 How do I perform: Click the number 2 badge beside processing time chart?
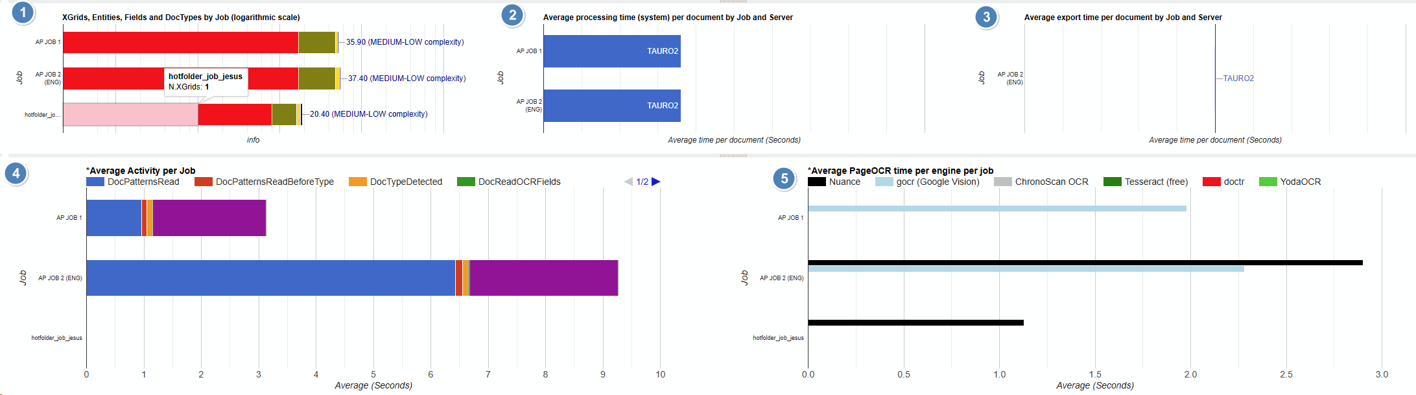(513, 15)
